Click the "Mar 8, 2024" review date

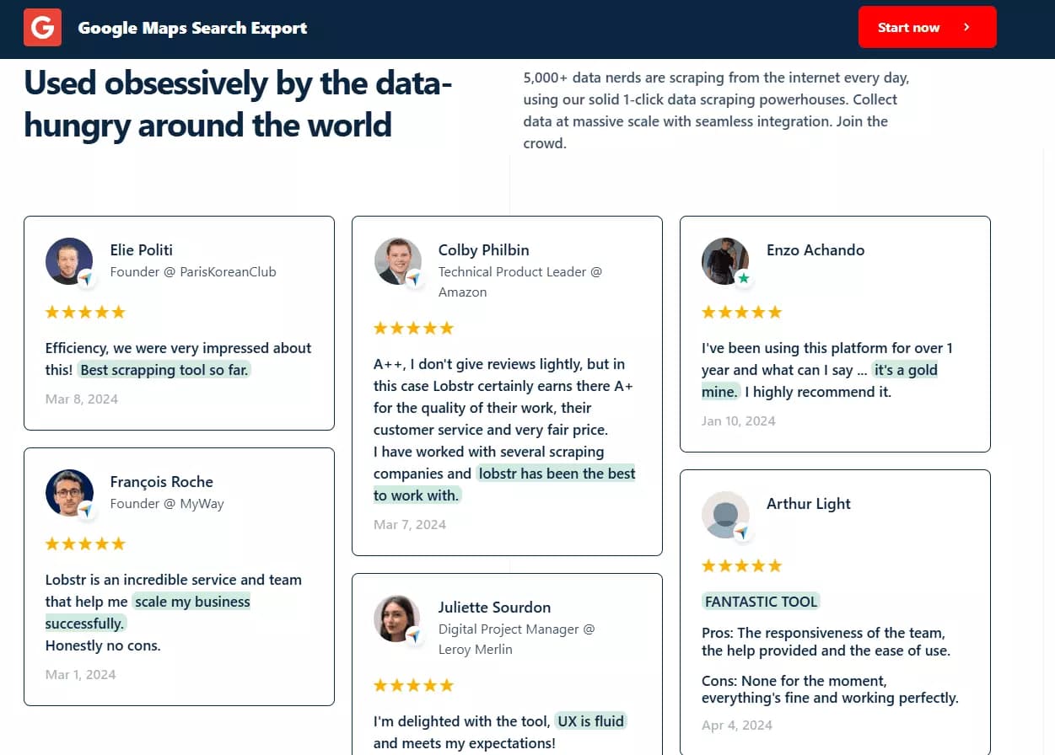(82, 399)
